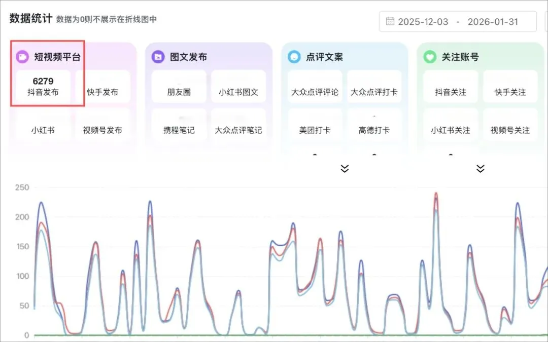Screen dimensions: 548x342
Task: Click the calendar icon in the date picker
Action: 390,22
